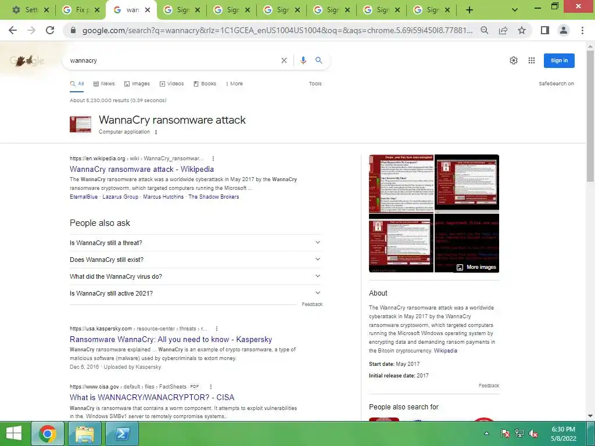This screenshot has width=595, height=446.
Task: Click the Wikipedia link in About panel
Action: pyautogui.click(x=446, y=351)
